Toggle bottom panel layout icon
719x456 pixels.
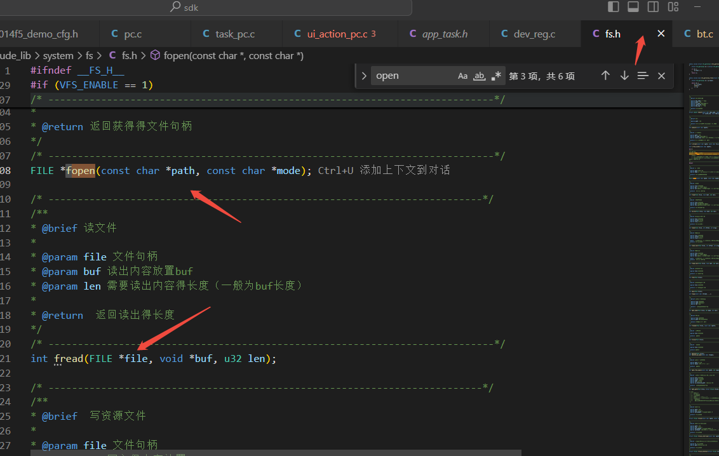(x=633, y=7)
